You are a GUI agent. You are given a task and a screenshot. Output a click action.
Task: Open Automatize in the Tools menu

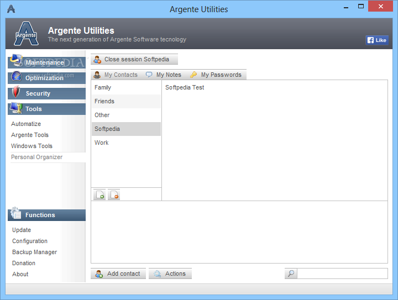(26, 124)
